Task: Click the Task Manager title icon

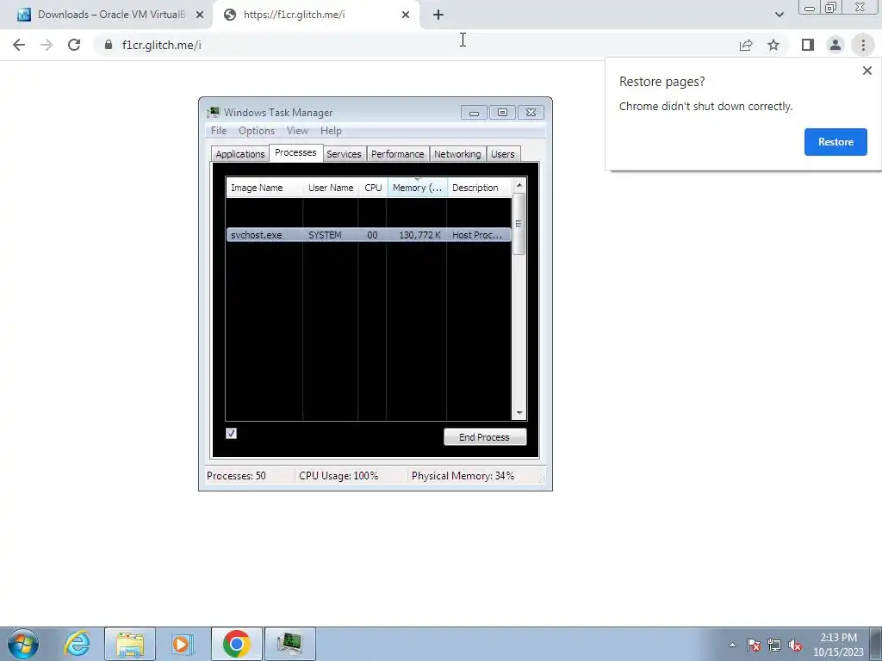Action: pos(214,113)
